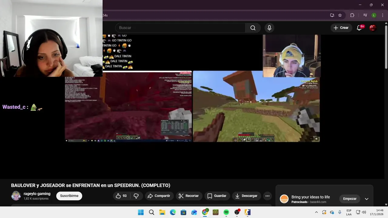This screenshot has width=388, height=218.
Task: Click the rageylo gaming channel avatar
Action: coord(16,196)
